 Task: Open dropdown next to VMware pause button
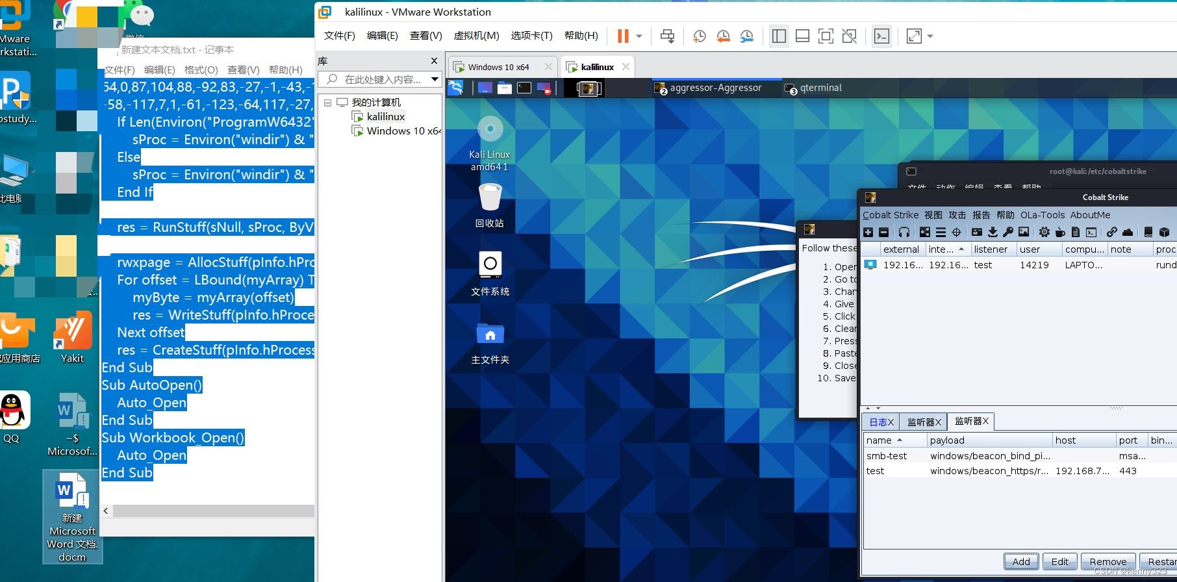click(x=639, y=36)
